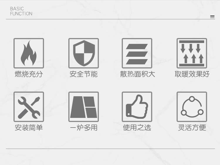Select the up-down arrows heating icon
The height and width of the screenshot is (165, 220).
pos(192,53)
